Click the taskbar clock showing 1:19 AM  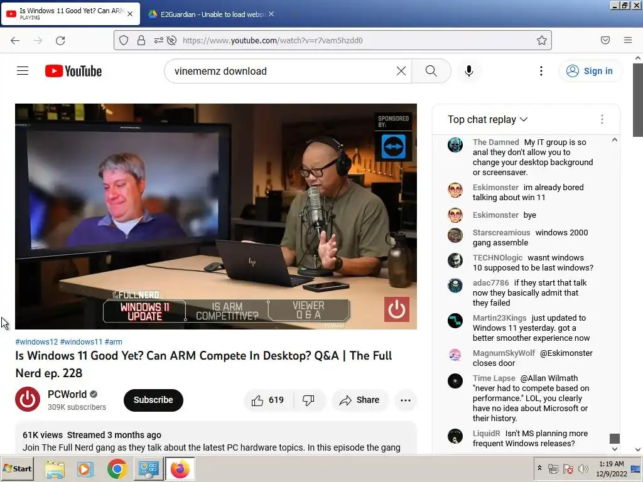(612, 468)
